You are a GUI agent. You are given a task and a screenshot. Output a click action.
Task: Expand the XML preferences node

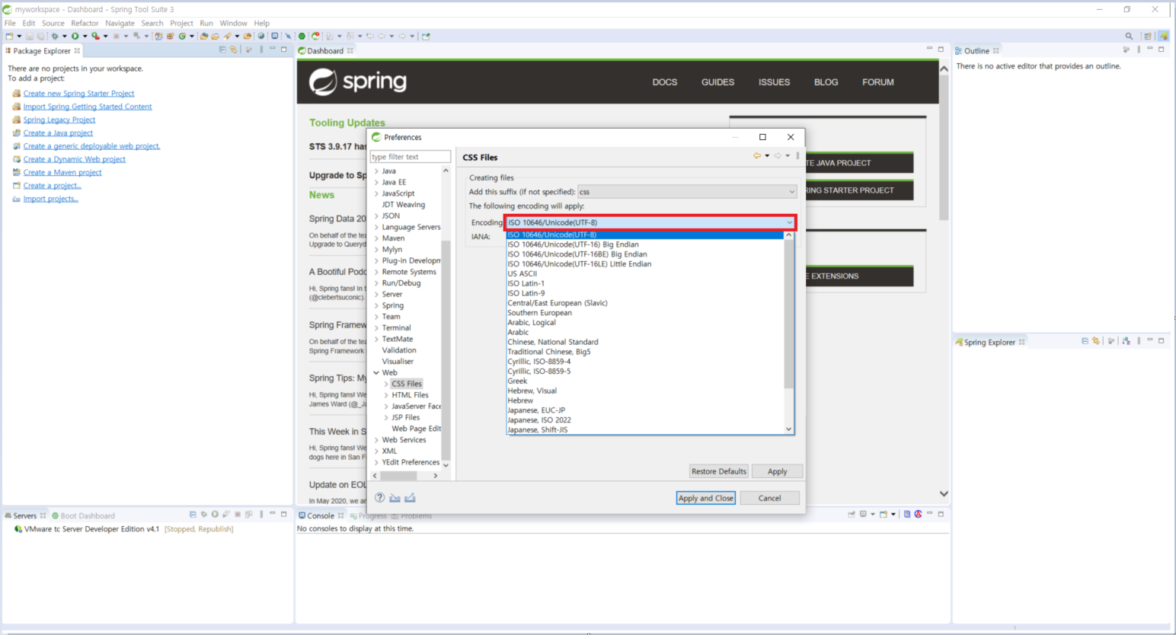pyautogui.click(x=376, y=452)
